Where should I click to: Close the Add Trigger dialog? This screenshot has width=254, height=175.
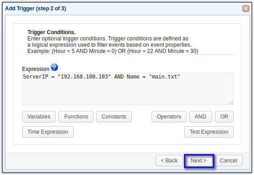[x=246, y=9]
